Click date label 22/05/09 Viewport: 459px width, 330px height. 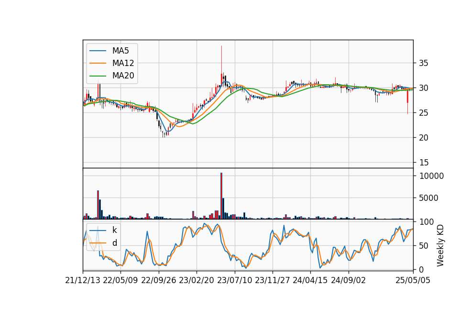point(120,280)
